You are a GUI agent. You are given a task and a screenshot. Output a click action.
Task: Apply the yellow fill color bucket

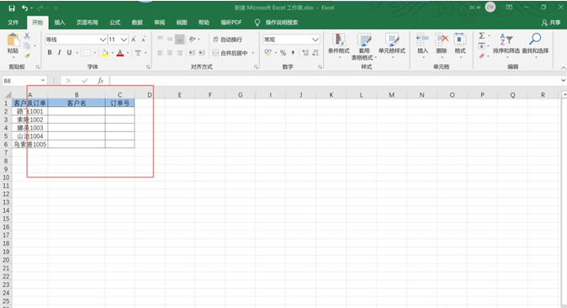coord(105,53)
